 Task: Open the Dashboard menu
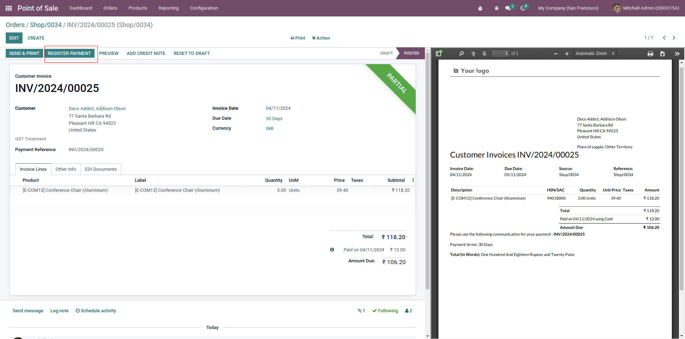click(81, 8)
